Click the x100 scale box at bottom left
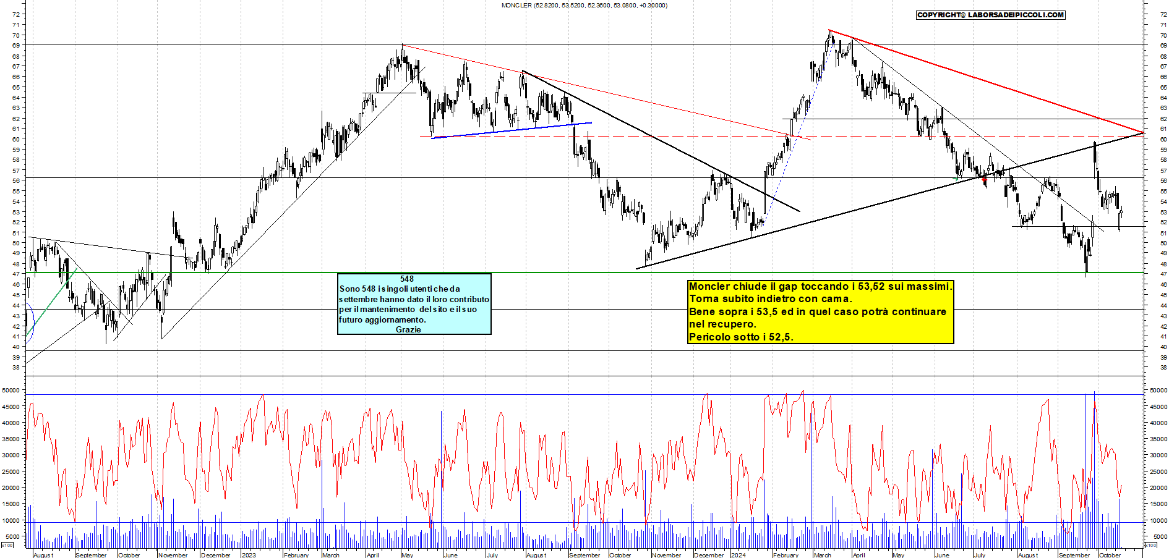The height and width of the screenshot is (558, 1169). pyautogui.click(x=7, y=545)
